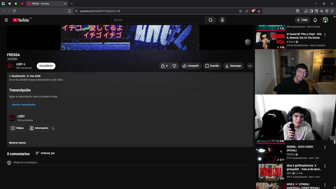Image resolution: width=336 pixels, height=189 pixels.
Task: Click the Suscribirme button
Action: coord(46,66)
